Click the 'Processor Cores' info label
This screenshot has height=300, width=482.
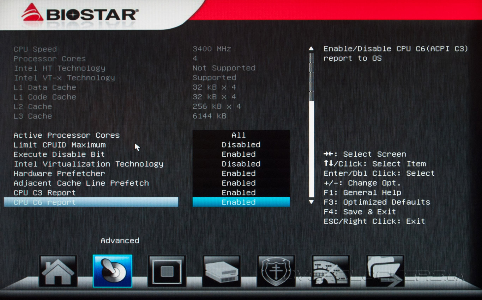pyautogui.click(x=50, y=58)
